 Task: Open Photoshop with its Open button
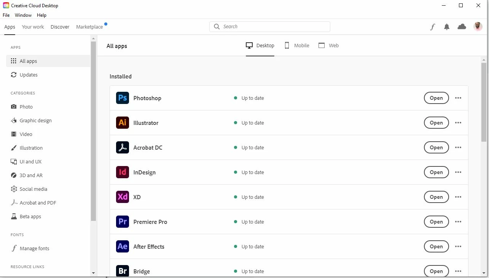pos(436,98)
